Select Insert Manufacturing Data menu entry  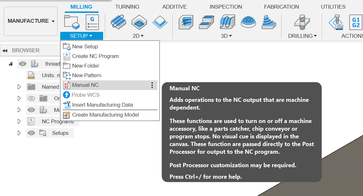[x=102, y=105]
